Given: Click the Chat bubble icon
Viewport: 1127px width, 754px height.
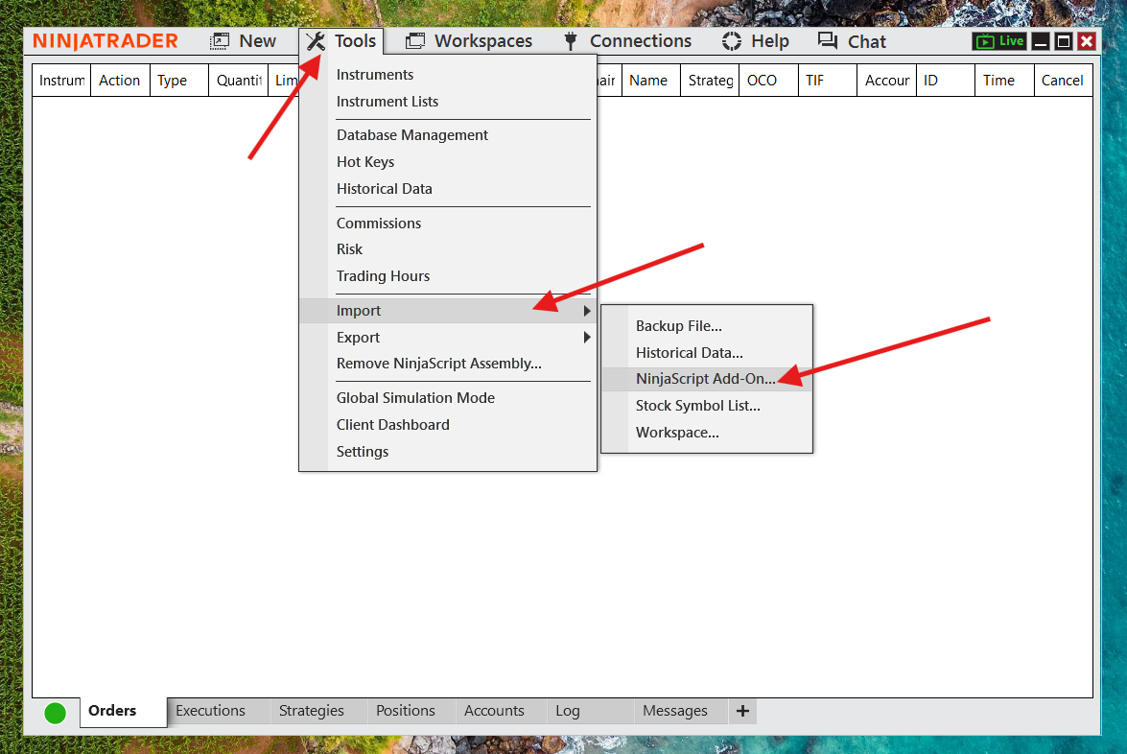Looking at the screenshot, I should click(x=828, y=41).
